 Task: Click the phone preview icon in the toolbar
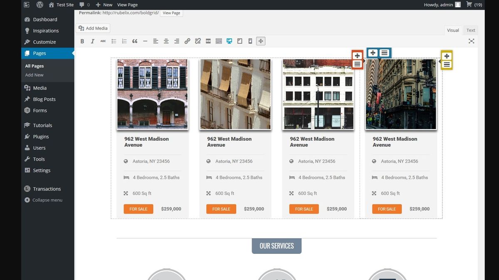[x=250, y=41]
